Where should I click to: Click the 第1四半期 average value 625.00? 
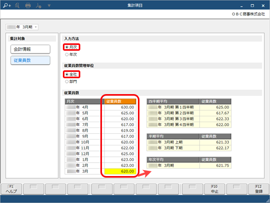tap(215, 107)
